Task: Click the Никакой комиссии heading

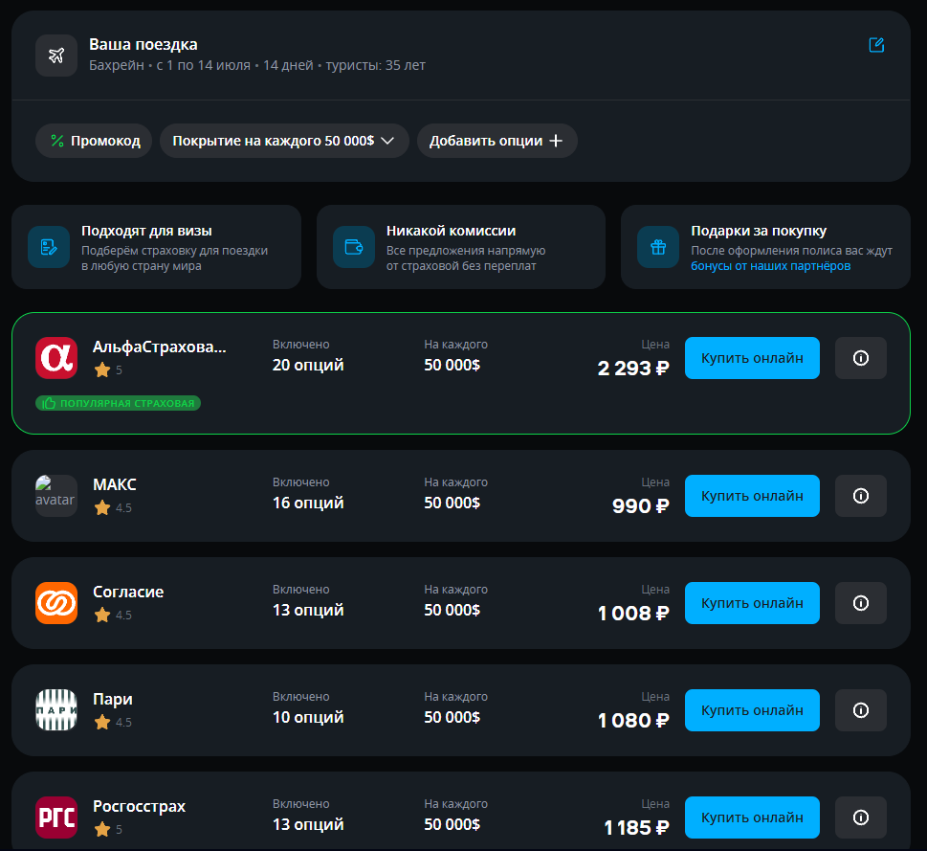Action: click(x=452, y=232)
